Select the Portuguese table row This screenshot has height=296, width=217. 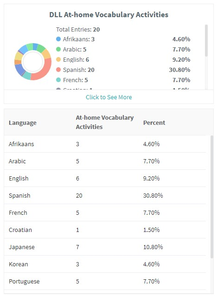[x=105, y=281]
